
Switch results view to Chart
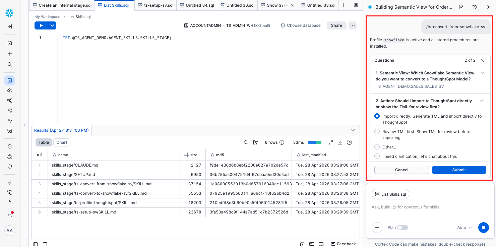point(62,142)
